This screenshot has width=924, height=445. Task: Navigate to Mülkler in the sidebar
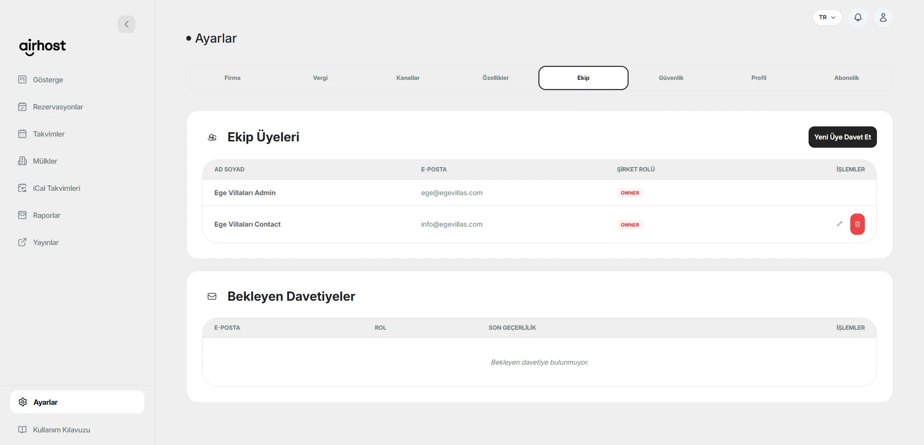click(x=78, y=161)
